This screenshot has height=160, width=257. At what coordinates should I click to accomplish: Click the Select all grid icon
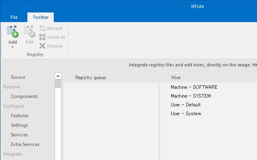42,37
